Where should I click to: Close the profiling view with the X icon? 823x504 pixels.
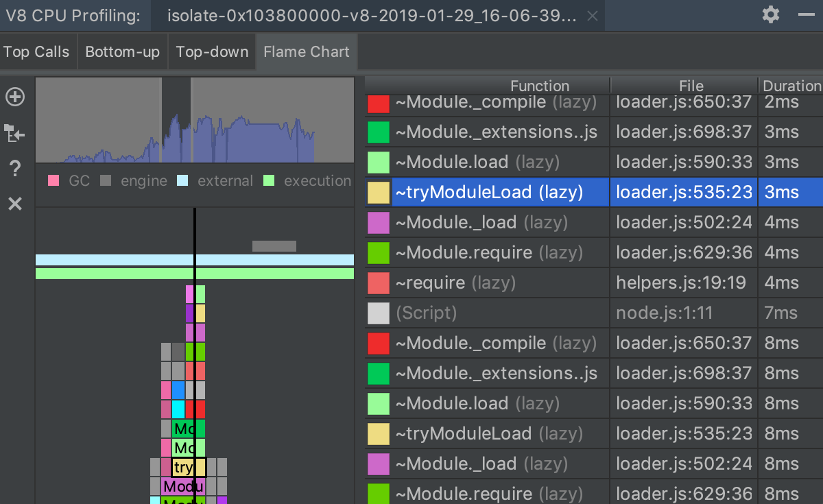(15, 204)
